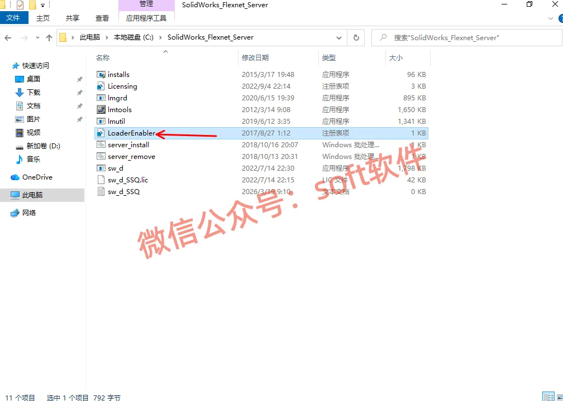Click the new folder quick access icon

[x=32, y=4]
